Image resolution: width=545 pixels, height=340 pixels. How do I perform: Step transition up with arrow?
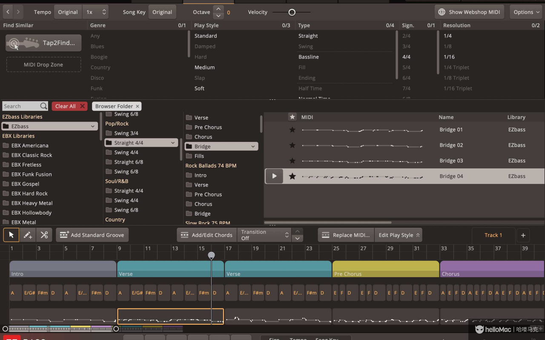coord(298,232)
